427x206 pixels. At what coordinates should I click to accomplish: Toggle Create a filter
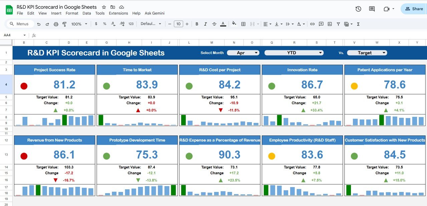338,24
